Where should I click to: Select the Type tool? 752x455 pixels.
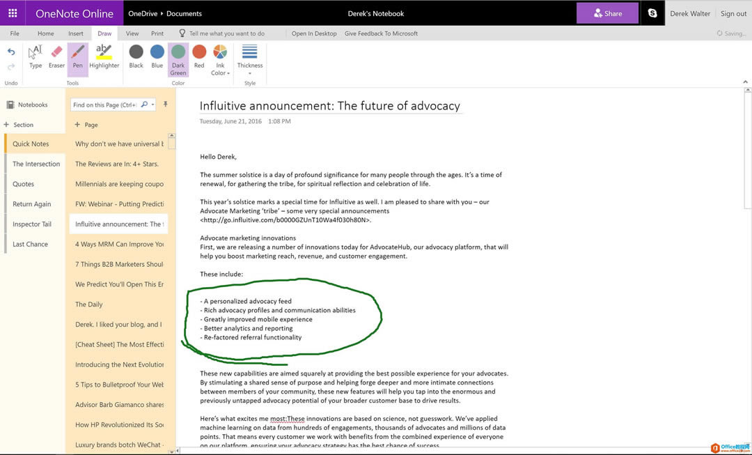(x=36, y=57)
